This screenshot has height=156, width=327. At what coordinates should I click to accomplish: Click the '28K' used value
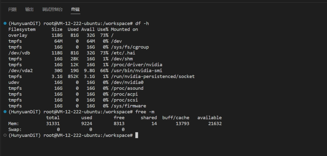[74, 59]
